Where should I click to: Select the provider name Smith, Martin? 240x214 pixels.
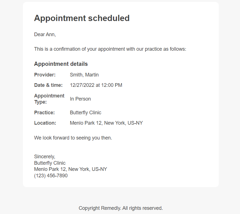(x=84, y=75)
